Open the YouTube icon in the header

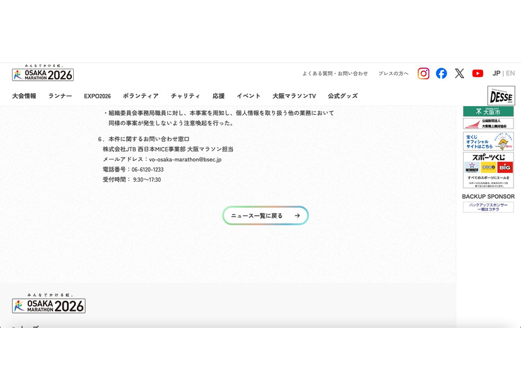(477, 73)
